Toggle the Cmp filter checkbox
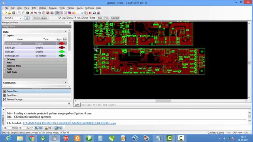The height and width of the screenshot is (142, 253). [x=60, y=18]
